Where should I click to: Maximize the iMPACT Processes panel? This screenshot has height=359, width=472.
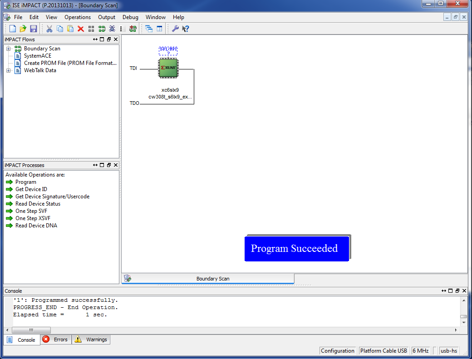tap(102, 165)
